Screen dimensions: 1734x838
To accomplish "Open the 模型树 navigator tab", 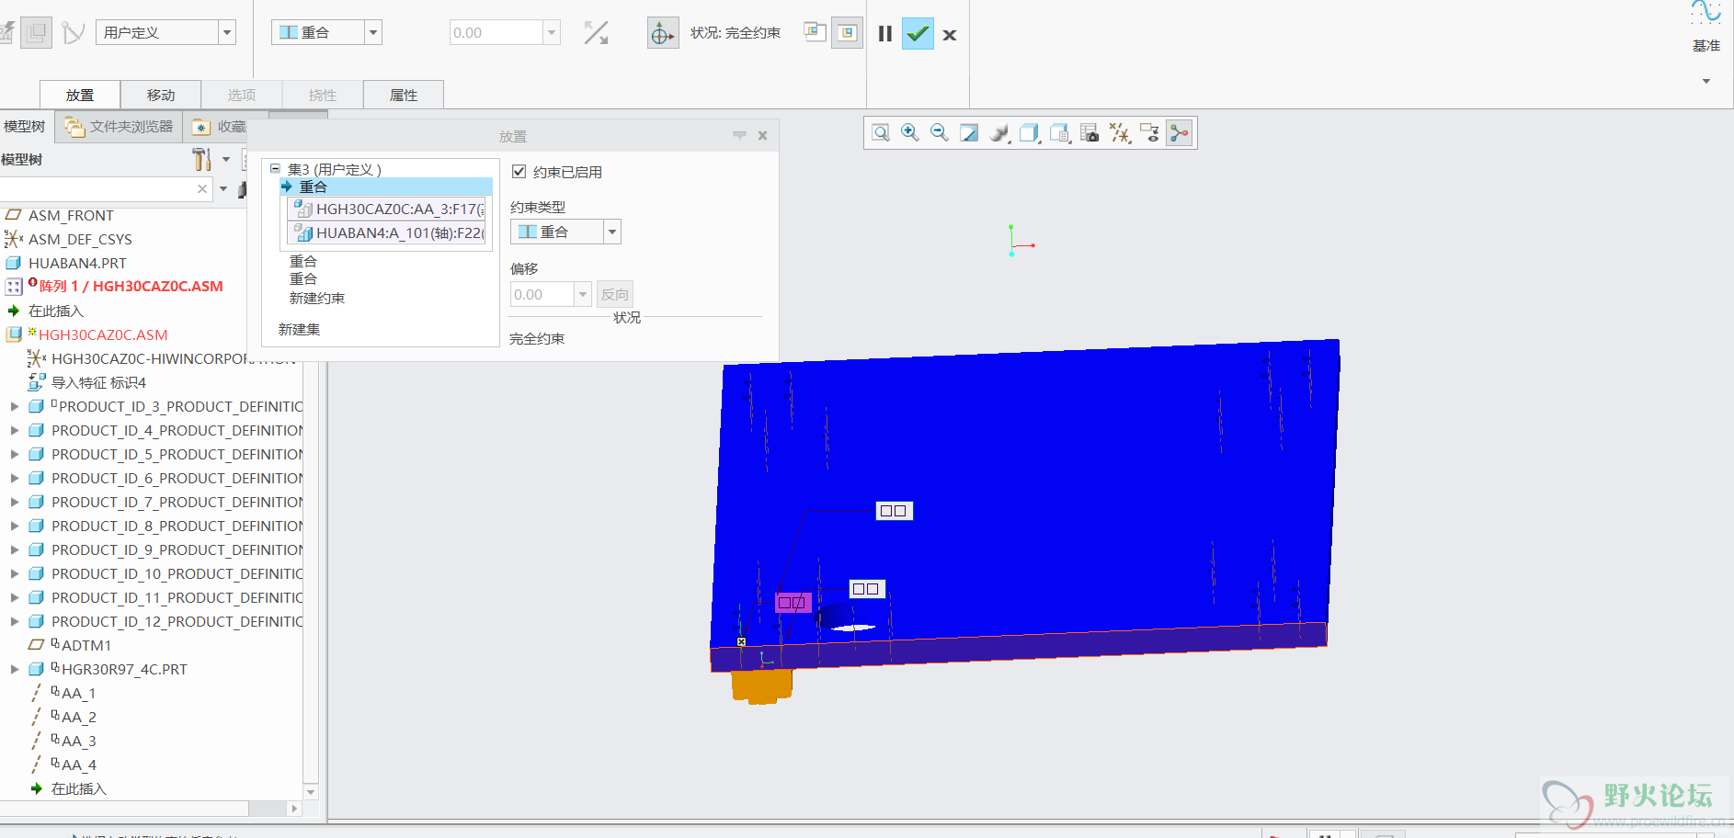I will coord(25,127).
